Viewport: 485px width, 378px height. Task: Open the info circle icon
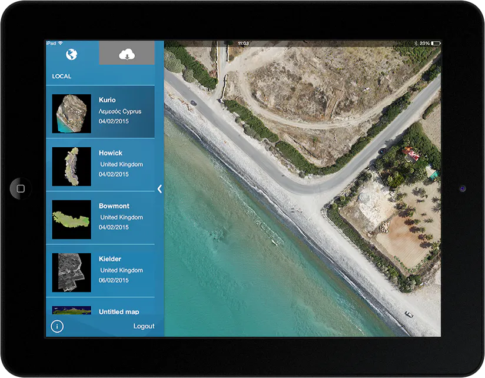[x=57, y=326]
